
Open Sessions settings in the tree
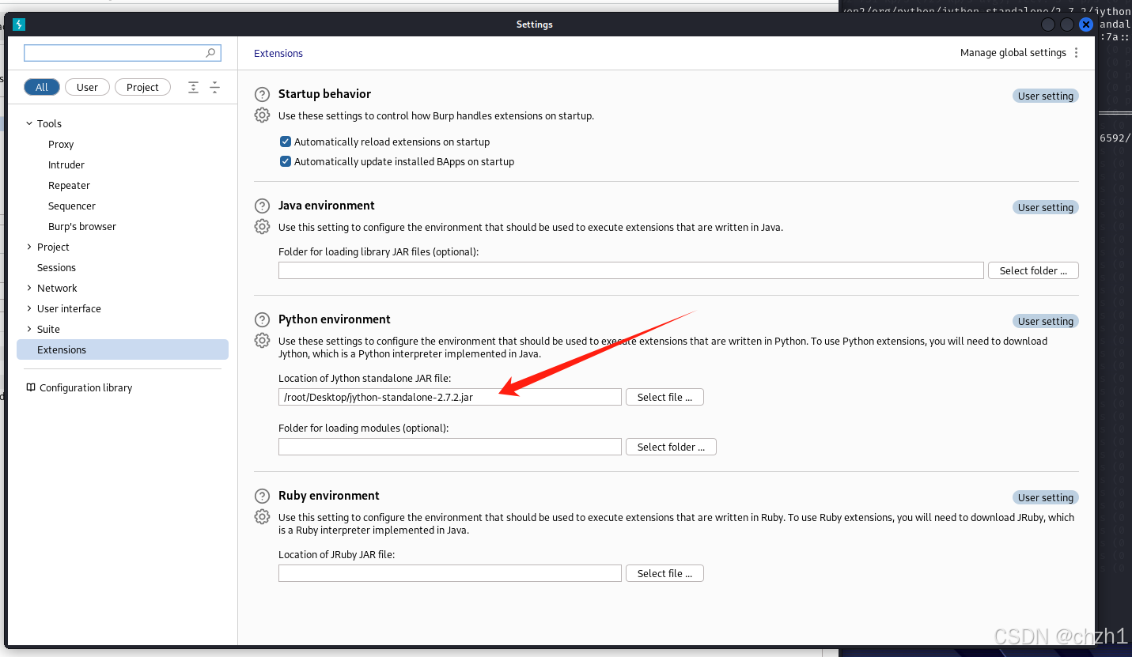[x=56, y=267]
